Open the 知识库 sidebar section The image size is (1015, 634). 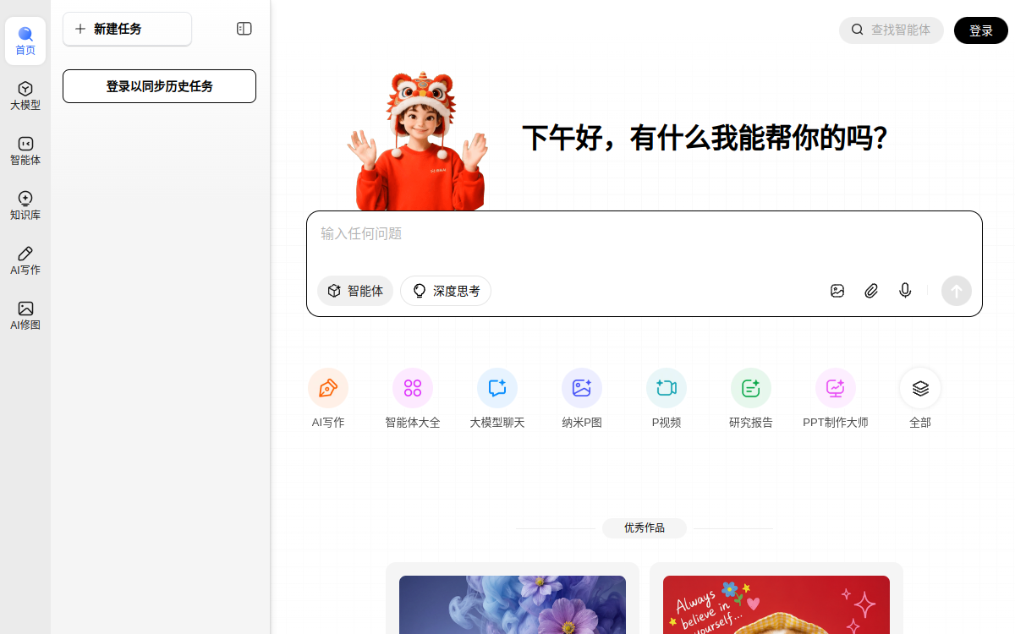pos(25,206)
